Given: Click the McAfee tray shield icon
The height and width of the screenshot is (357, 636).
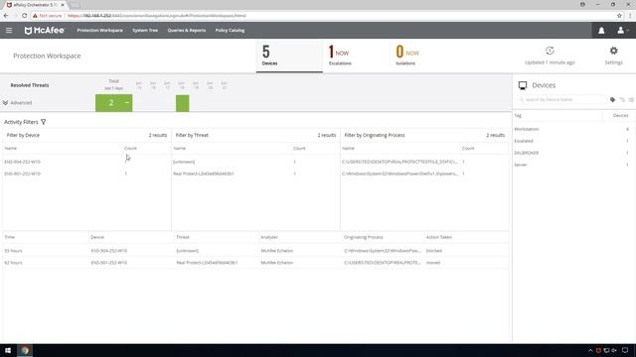Looking at the screenshot, I should (x=598, y=350).
